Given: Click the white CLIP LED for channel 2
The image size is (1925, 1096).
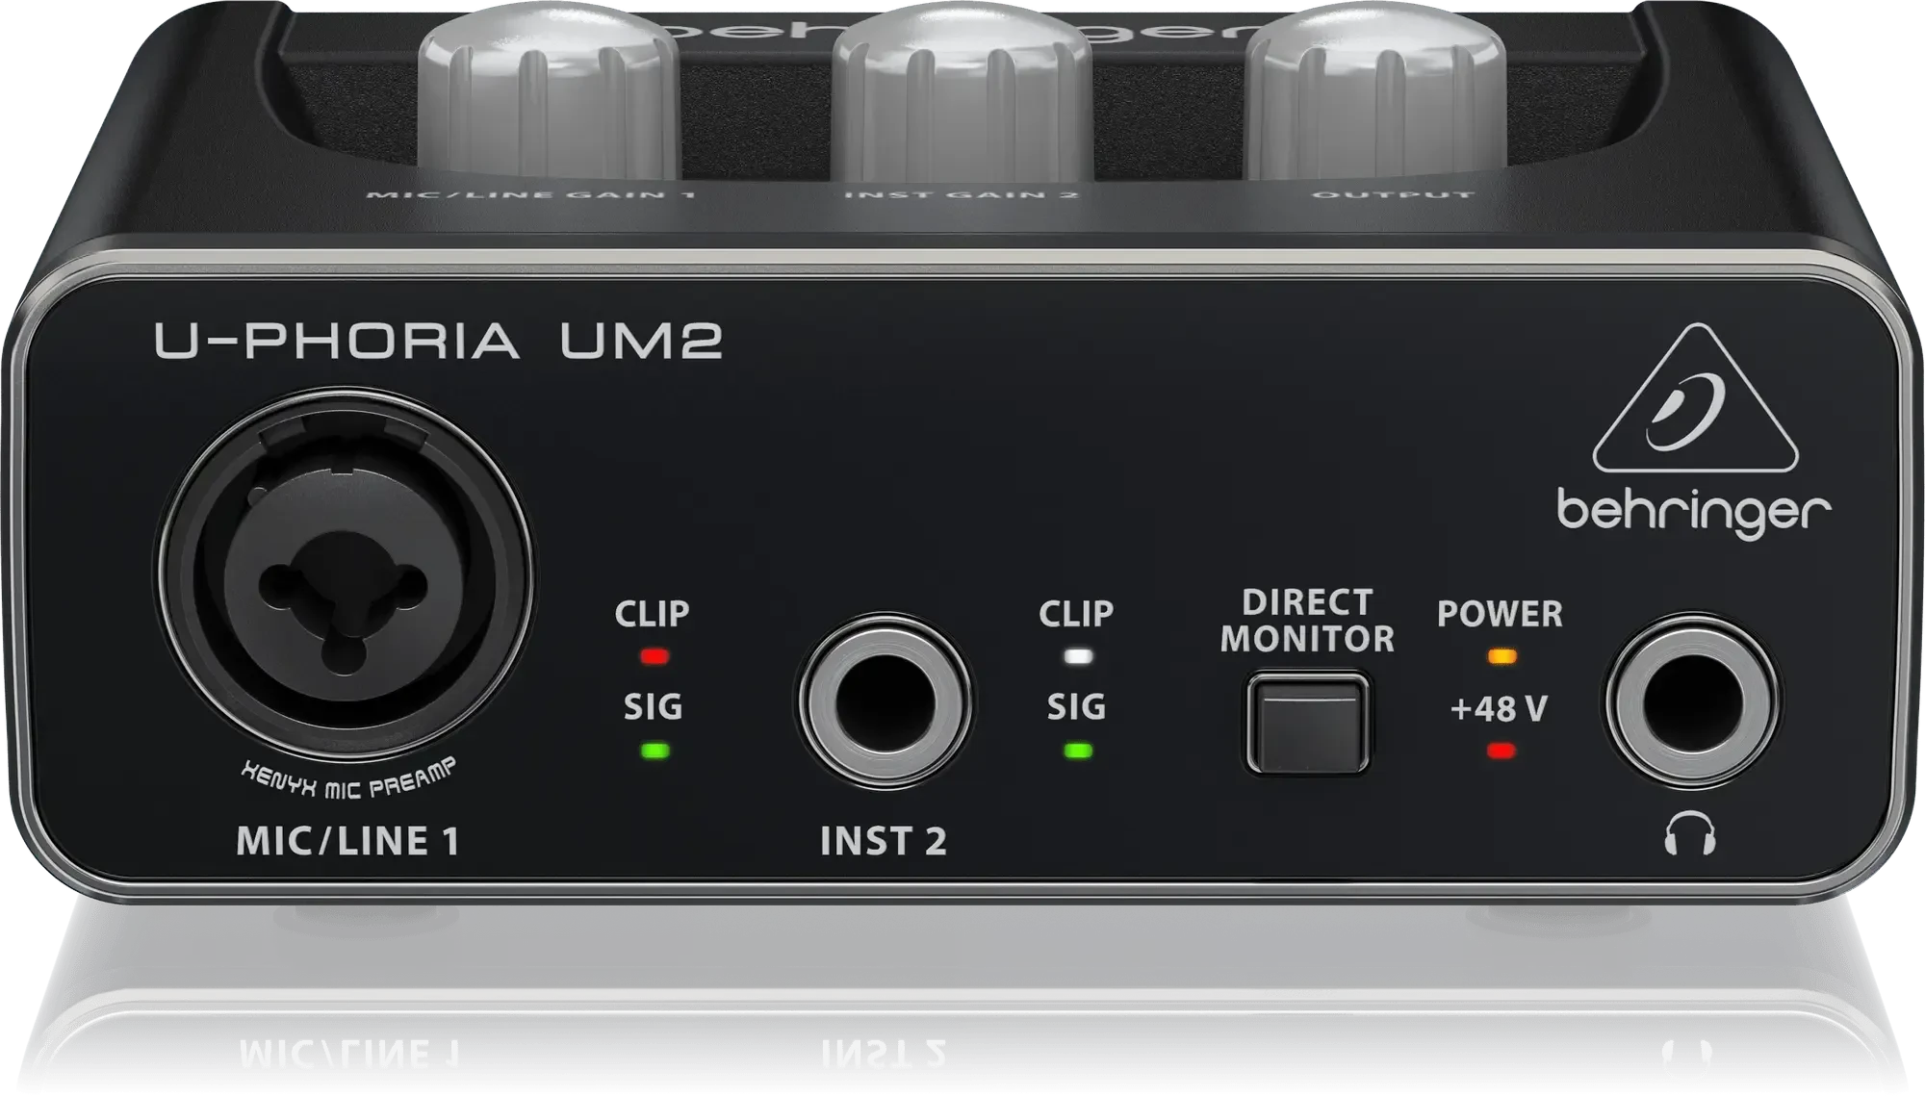Looking at the screenshot, I should tap(1077, 657).
